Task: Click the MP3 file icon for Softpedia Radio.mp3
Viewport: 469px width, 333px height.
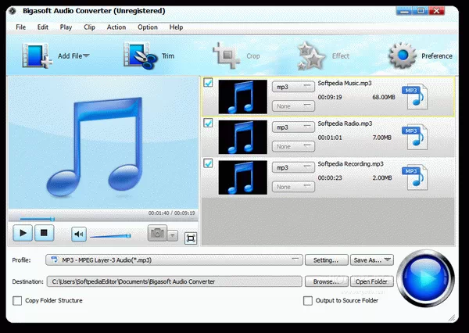Action: tap(415, 137)
